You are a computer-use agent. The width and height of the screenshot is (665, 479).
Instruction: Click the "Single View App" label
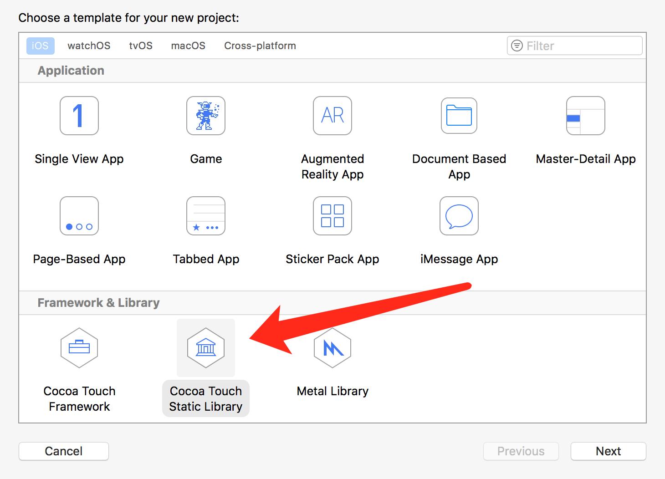(79, 159)
